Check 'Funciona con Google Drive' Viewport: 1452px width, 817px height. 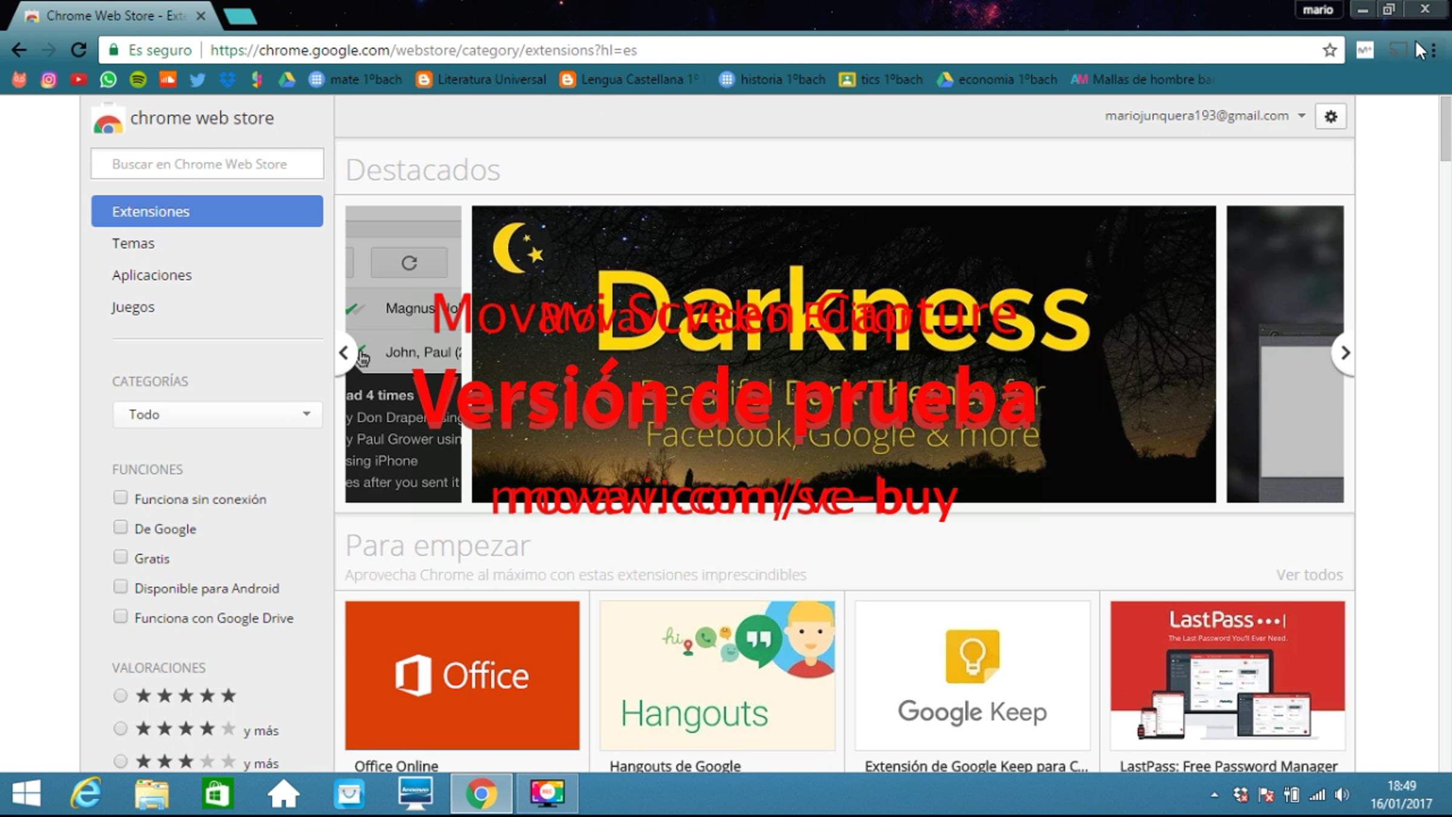coord(120,616)
